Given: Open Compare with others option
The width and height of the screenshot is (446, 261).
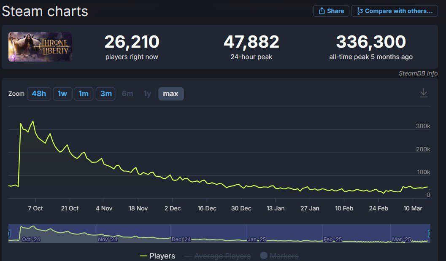Looking at the screenshot, I should pyautogui.click(x=394, y=11).
